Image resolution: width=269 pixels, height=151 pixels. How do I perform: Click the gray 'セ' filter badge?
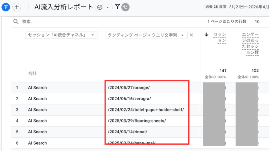125,7
